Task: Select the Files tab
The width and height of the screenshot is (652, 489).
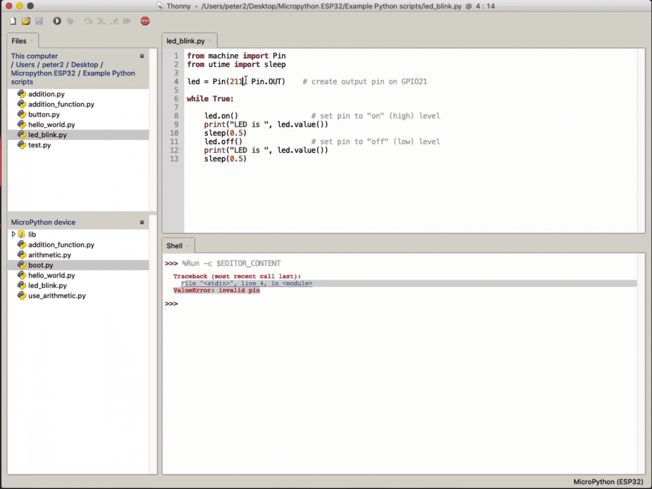Action: coord(19,41)
